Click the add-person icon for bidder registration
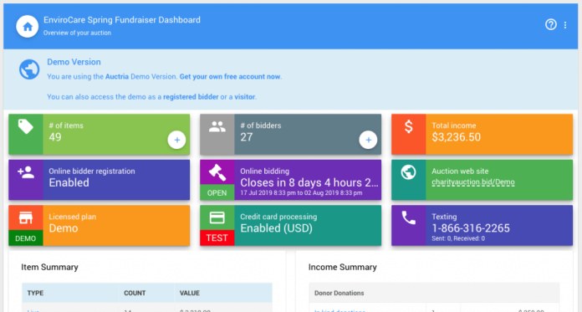The height and width of the screenshot is (312, 582). pyautogui.click(x=26, y=172)
